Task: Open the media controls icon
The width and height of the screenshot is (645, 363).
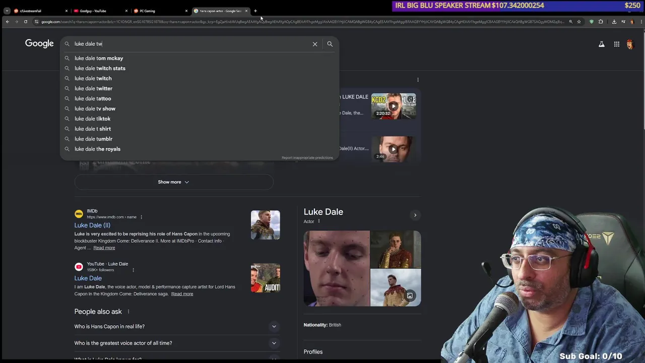Action: (x=623, y=22)
